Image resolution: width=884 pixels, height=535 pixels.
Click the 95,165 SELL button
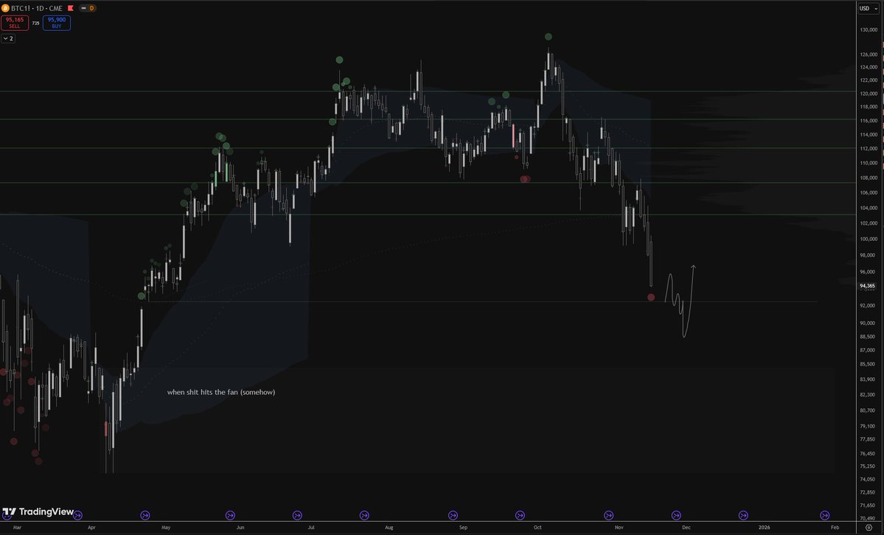(x=15, y=23)
